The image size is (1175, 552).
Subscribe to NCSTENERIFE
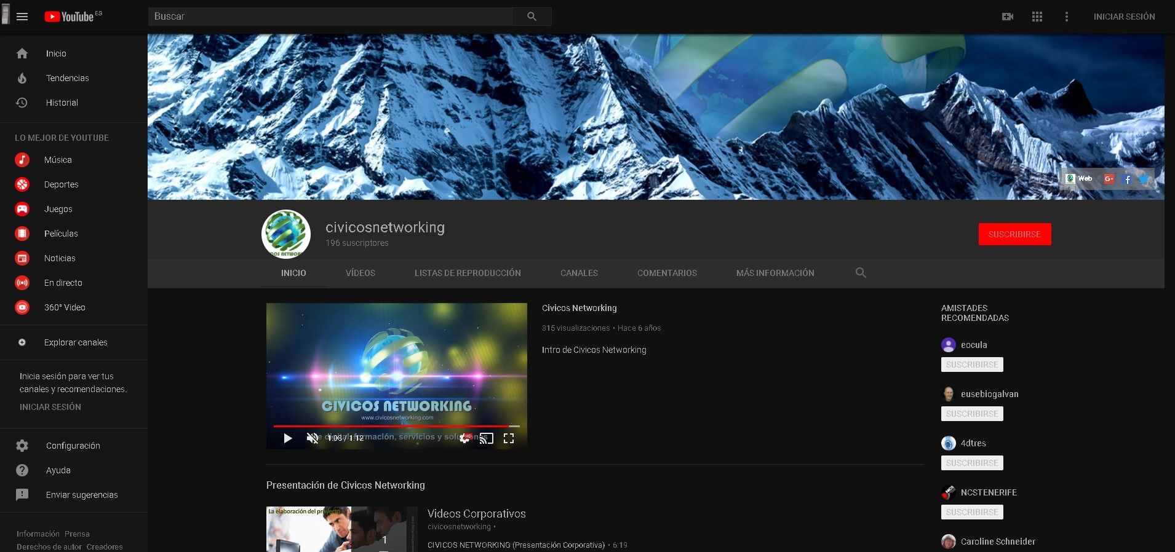(x=972, y=512)
